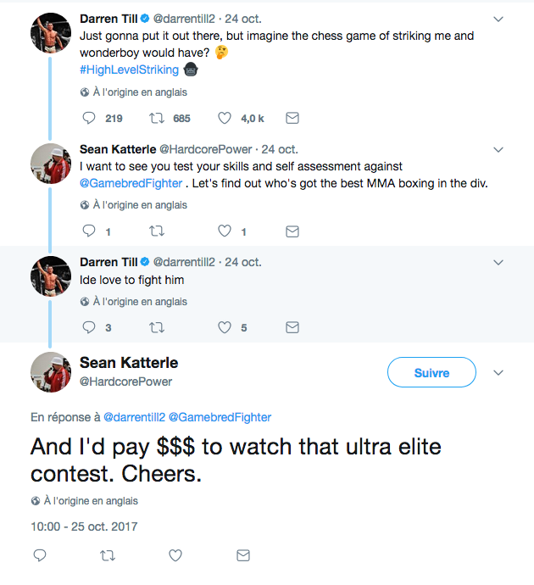Like the tweet with 4,0 k likes
The image size is (534, 585).
click(x=225, y=118)
